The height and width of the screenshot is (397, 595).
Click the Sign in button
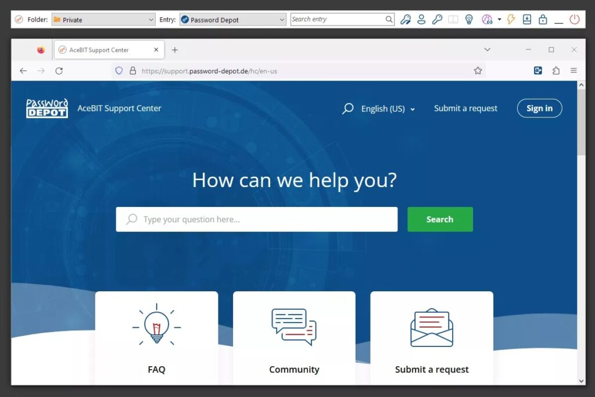[539, 108]
